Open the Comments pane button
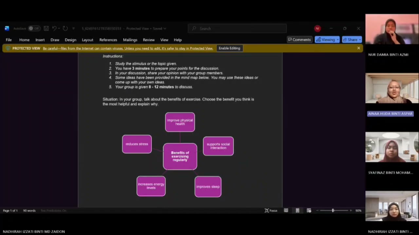Viewport: 419px width, 235px height. 299,39
